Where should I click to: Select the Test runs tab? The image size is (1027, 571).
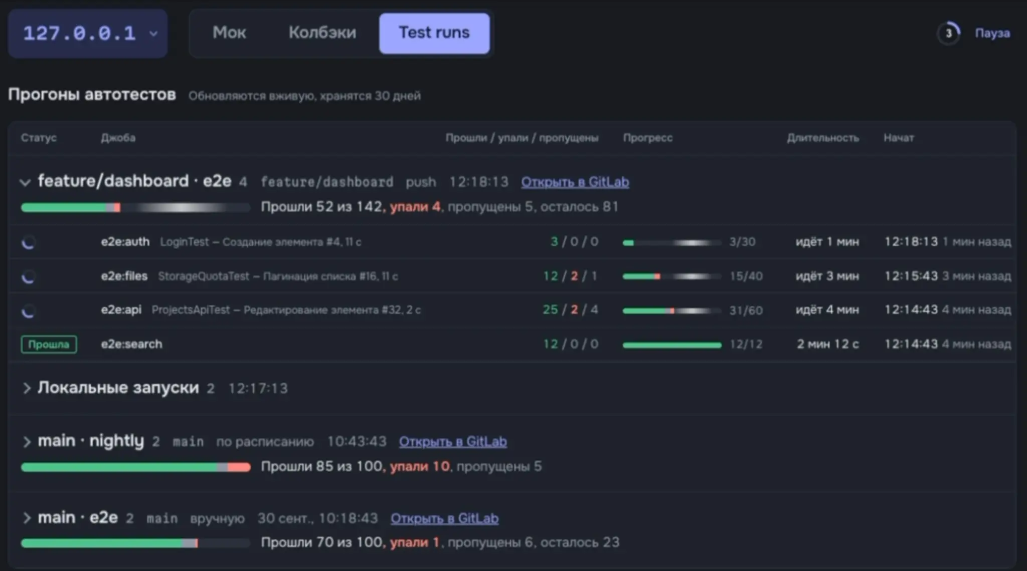pyautogui.click(x=434, y=33)
